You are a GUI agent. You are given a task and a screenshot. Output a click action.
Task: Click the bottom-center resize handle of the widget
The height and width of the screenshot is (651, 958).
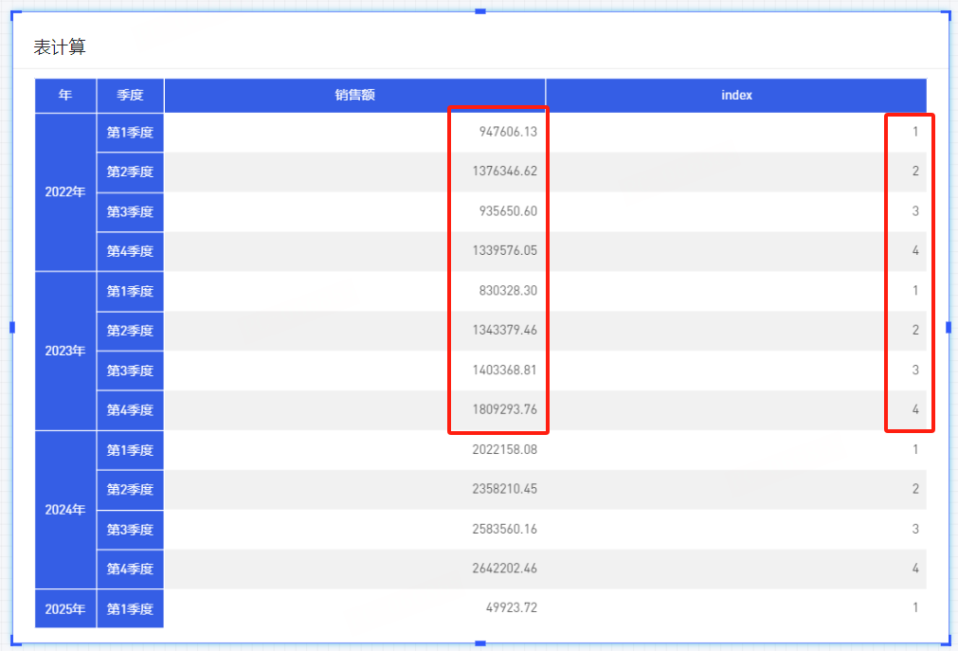click(x=480, y=643)
